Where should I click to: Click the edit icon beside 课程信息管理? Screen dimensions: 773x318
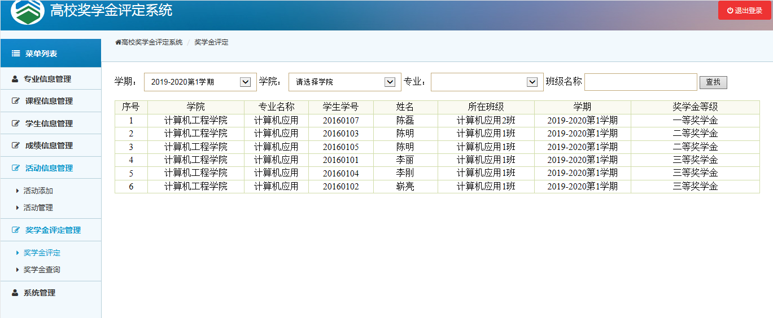[x=16, y=101]
